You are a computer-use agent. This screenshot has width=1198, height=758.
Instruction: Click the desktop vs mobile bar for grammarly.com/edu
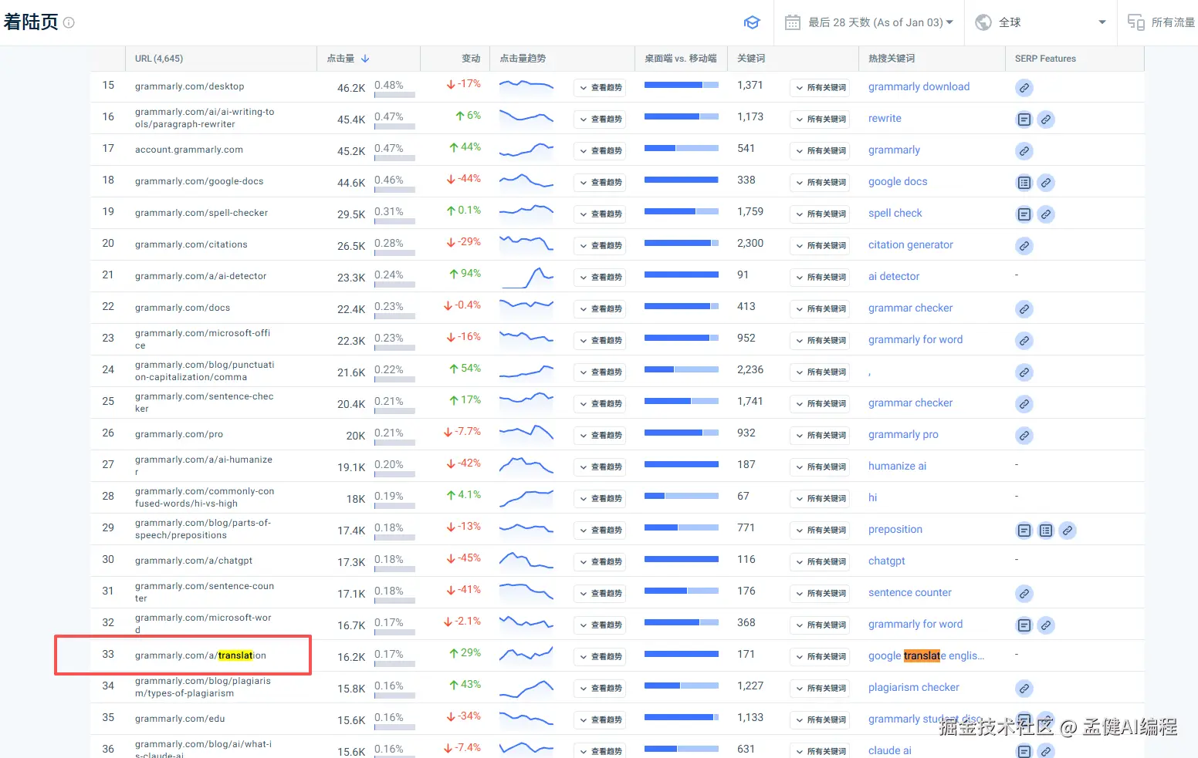click(682, 717)
